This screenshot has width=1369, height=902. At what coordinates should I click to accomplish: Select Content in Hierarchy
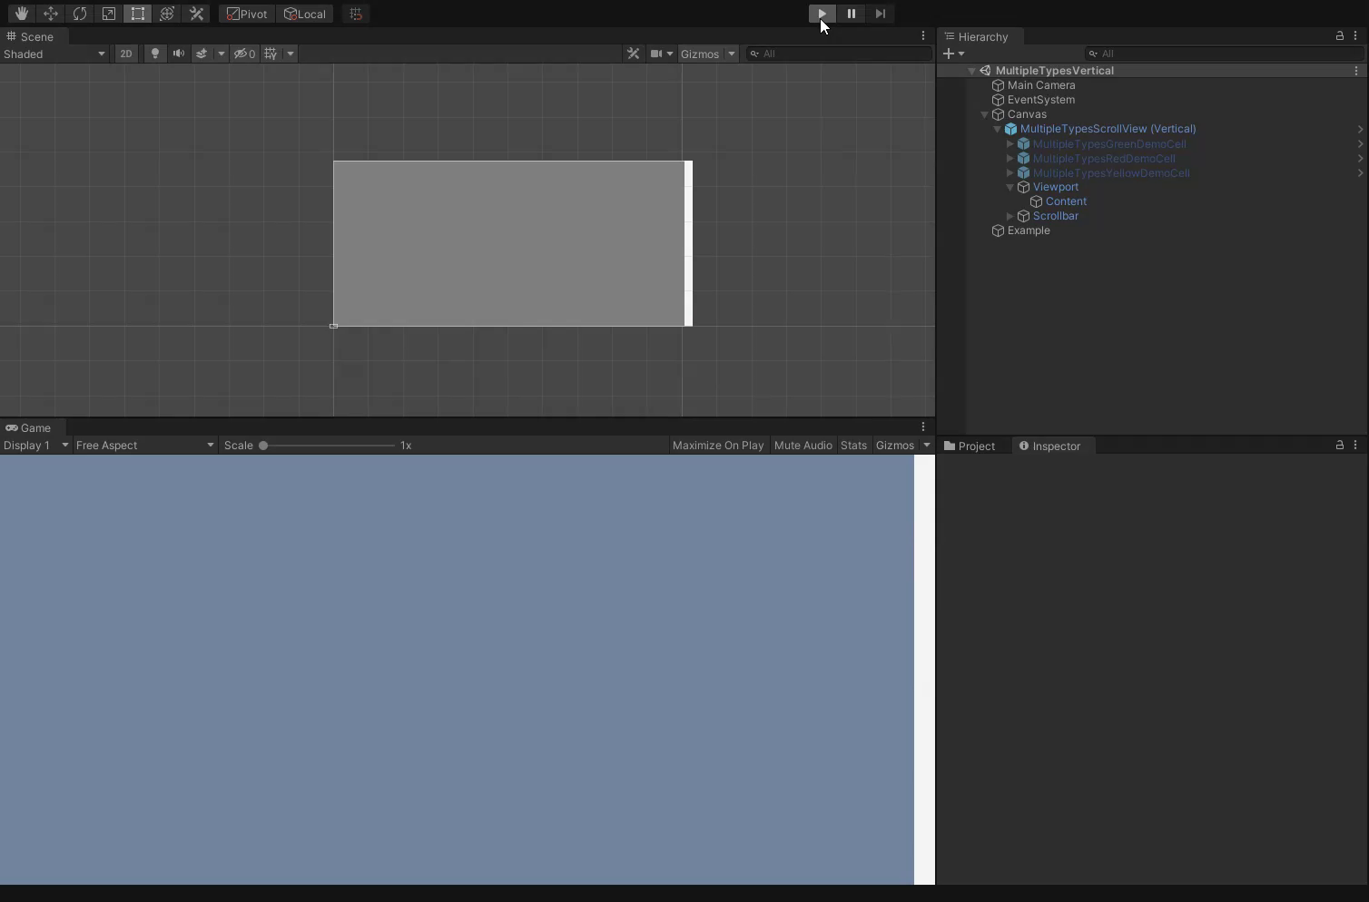pyautogui.click(x=1065, y=201)
